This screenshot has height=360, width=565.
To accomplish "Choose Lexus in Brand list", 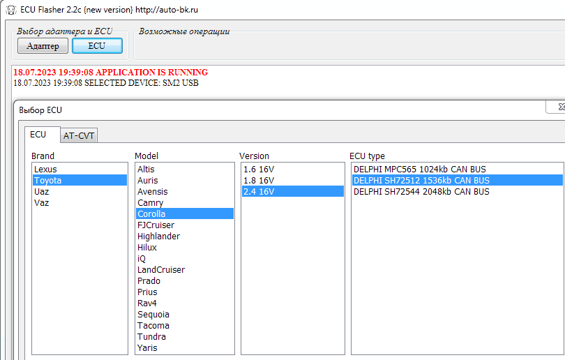I will click(x=46, y=170).
